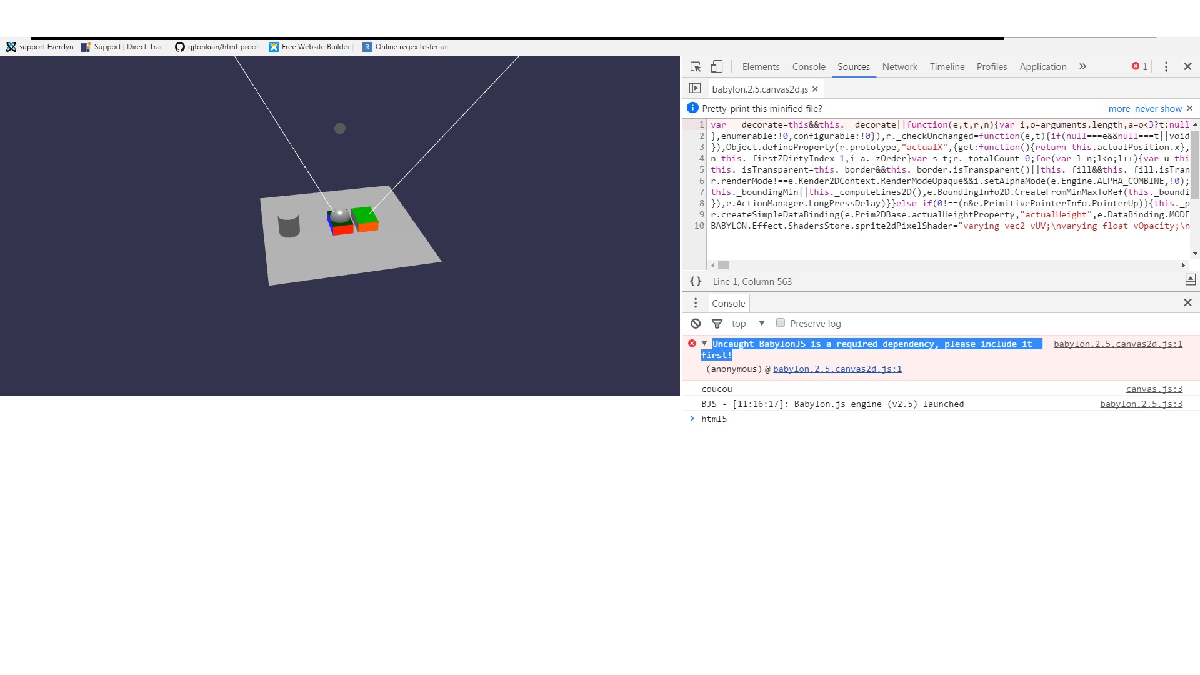This screenshot has height=675, width=1200.
Task: Open the Application tab
Action: coord(1043,66)
